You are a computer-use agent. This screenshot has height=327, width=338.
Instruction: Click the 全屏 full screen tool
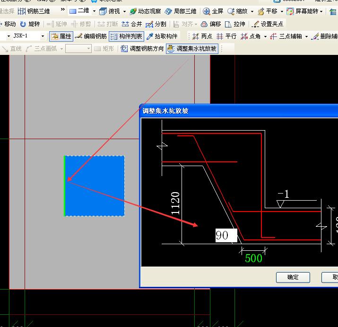tap(213, 11)
